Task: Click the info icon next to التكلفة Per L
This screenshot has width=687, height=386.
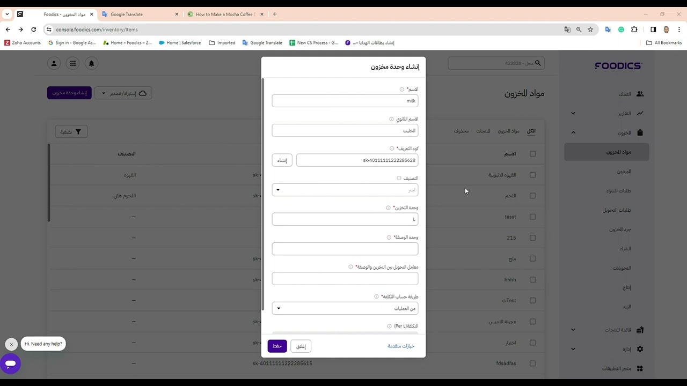Action: pyautogui.click(x=389, y=326)
